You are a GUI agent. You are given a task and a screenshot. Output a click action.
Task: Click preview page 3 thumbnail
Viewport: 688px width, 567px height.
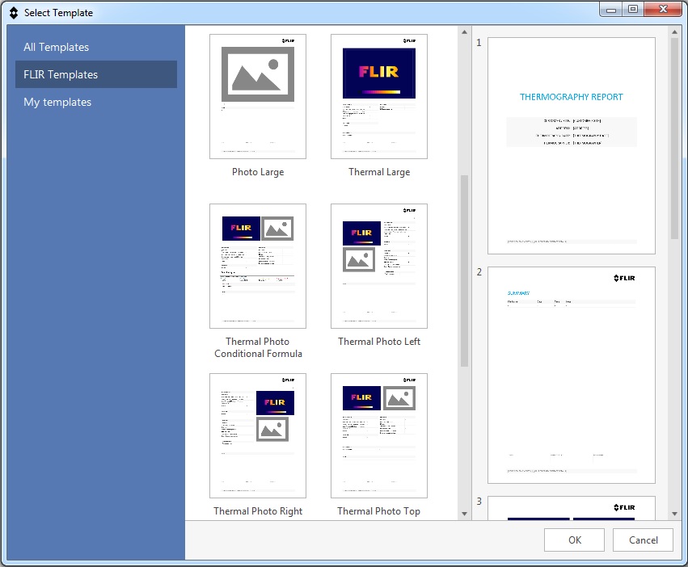(572, 508)
